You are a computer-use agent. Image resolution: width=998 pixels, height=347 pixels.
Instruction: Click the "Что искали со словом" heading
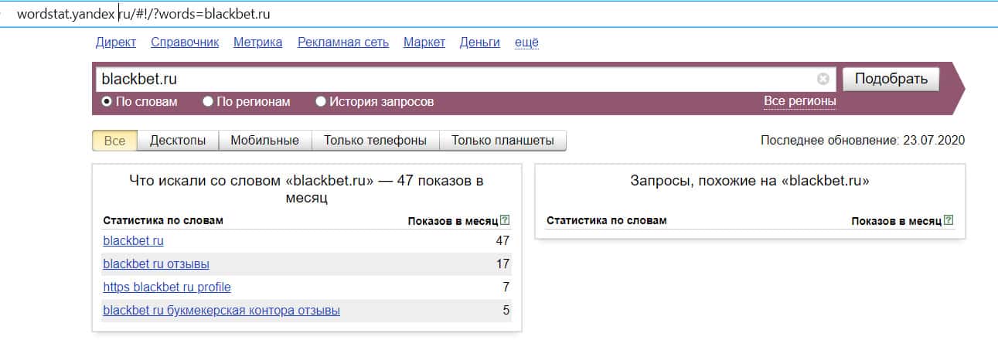tap(307, 189)
